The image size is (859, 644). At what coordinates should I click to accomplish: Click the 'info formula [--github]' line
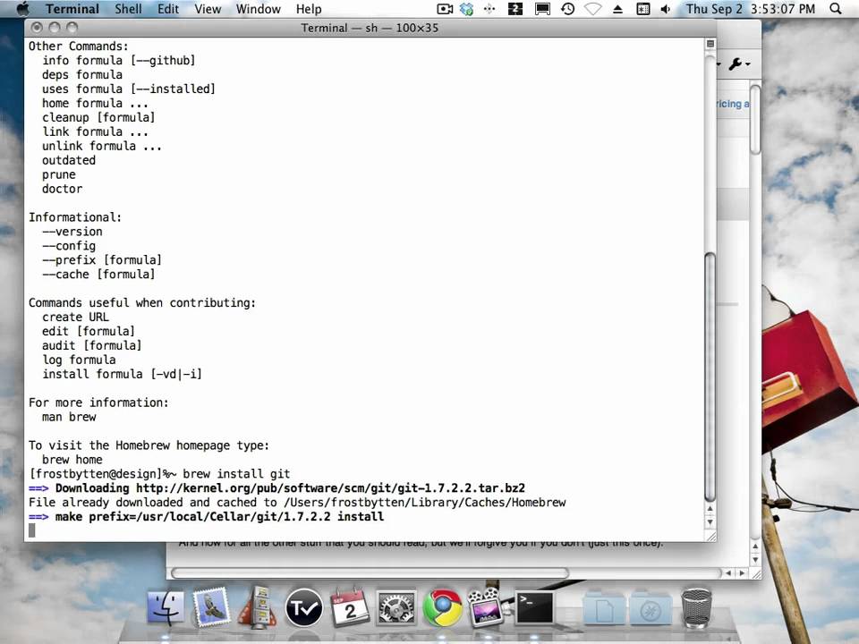pos(118,60)
